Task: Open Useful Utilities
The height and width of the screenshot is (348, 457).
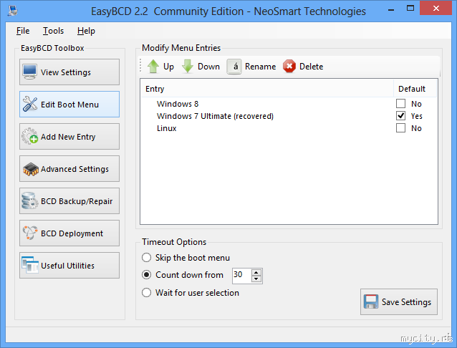Action: [69, 265]
